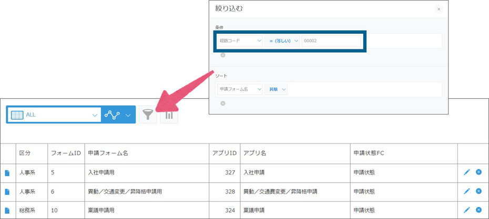Open the graph view selector button
489x219 pixels.
[x=118, y=114]
